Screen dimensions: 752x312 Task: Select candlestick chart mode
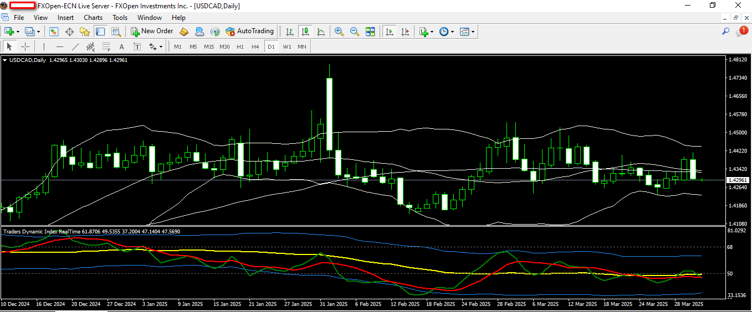coord(305,32)
